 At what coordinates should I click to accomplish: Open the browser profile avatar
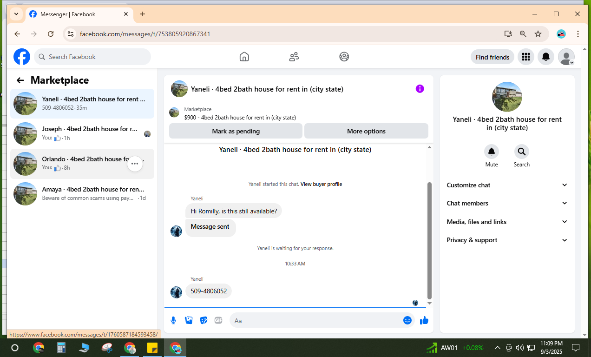pos(561,34)
